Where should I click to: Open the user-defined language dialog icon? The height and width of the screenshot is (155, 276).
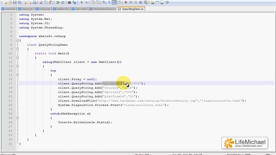pos(119,3)
